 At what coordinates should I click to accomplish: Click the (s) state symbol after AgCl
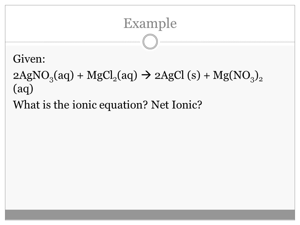(194, 76)
